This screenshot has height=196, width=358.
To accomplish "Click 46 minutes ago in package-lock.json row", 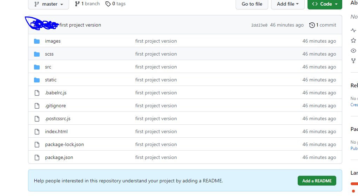I will click(319, 145).
